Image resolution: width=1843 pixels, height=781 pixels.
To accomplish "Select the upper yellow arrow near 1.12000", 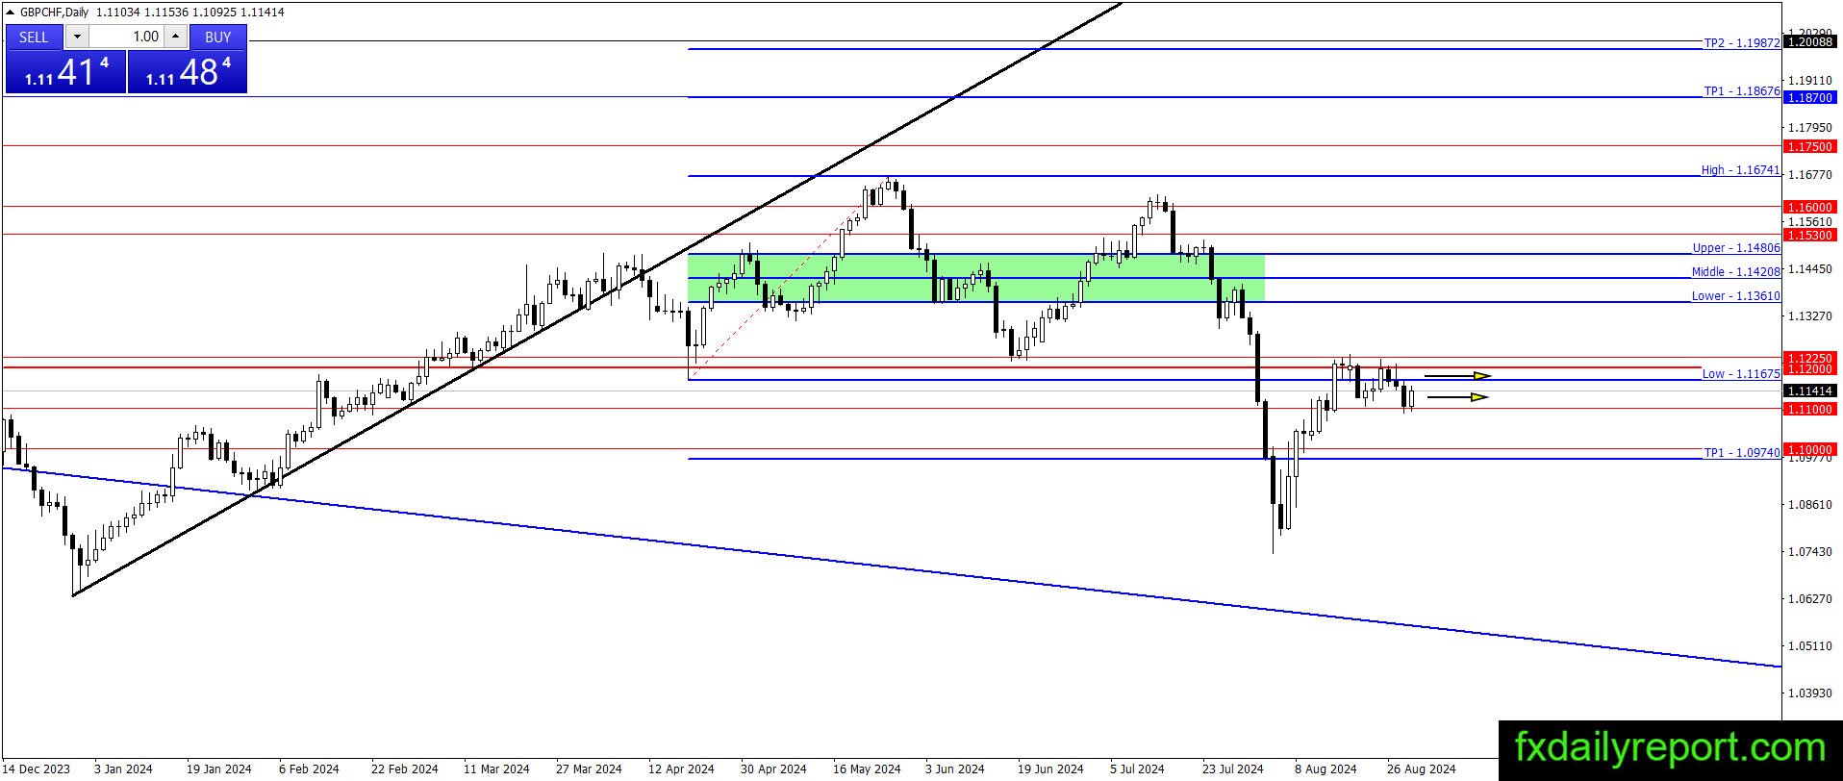I will tap(1457, 375).
